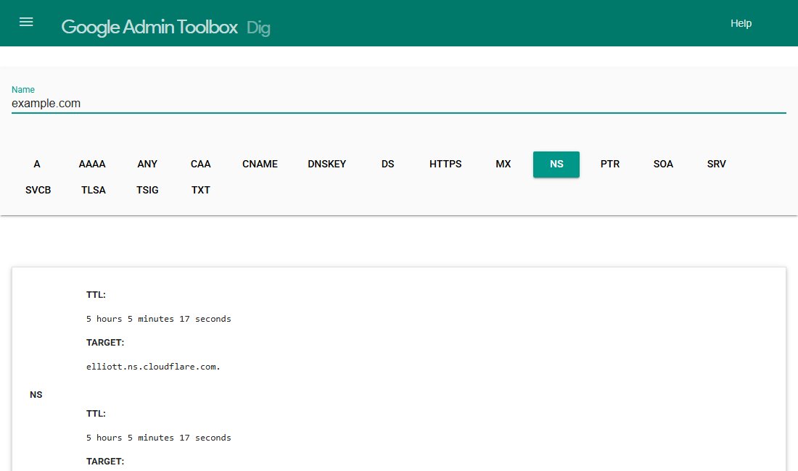
Task: Select the DS record type
Action: [x=388, y=164]
